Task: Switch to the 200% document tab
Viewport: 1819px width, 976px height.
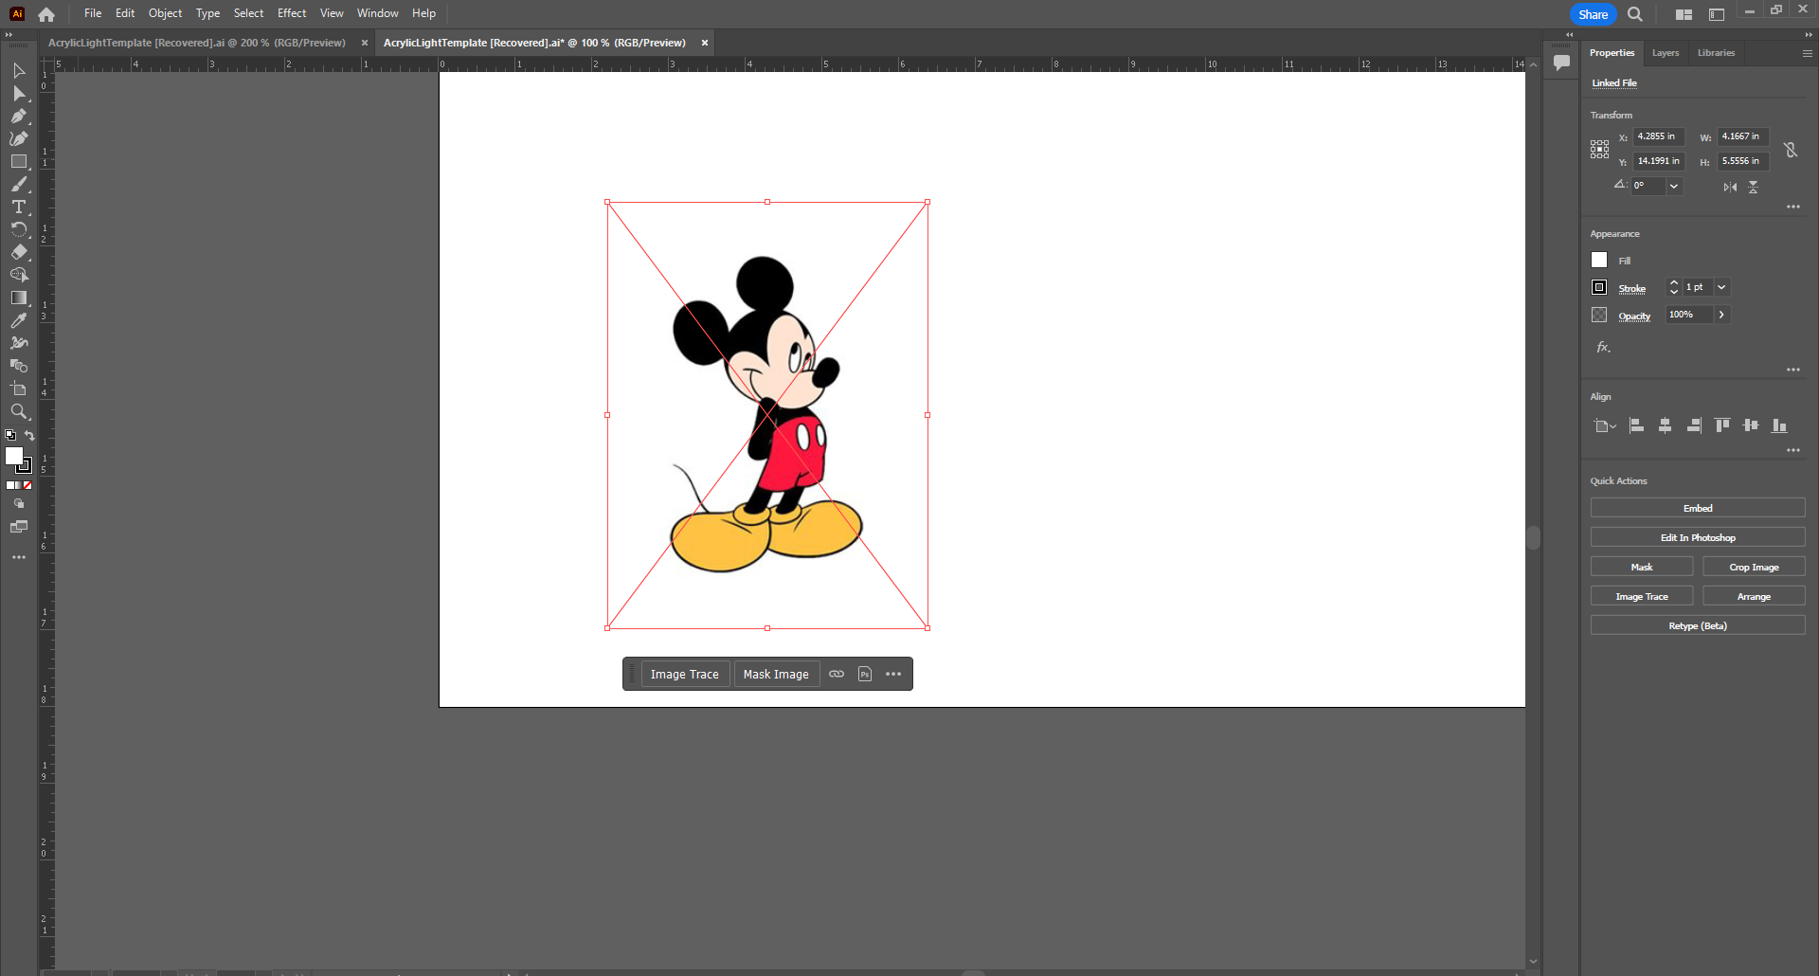Action: (197, 43)
